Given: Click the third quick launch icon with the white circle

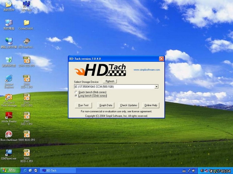Looking at the screenshot, I should (36, 170).
